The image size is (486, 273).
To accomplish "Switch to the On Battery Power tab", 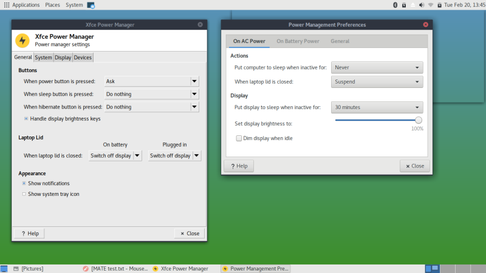I will (x=298, y=41).
